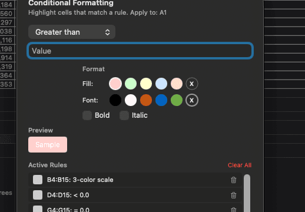305x212 pixels.
Task: Select the patterned peach fill swatch
Action: pos(177,84)
